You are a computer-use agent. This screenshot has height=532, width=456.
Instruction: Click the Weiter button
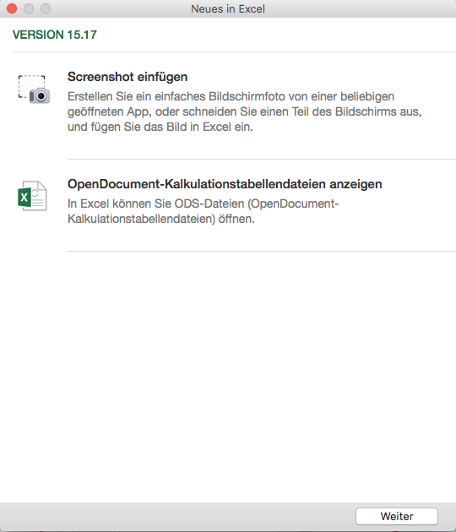click(x=397, y=516)
